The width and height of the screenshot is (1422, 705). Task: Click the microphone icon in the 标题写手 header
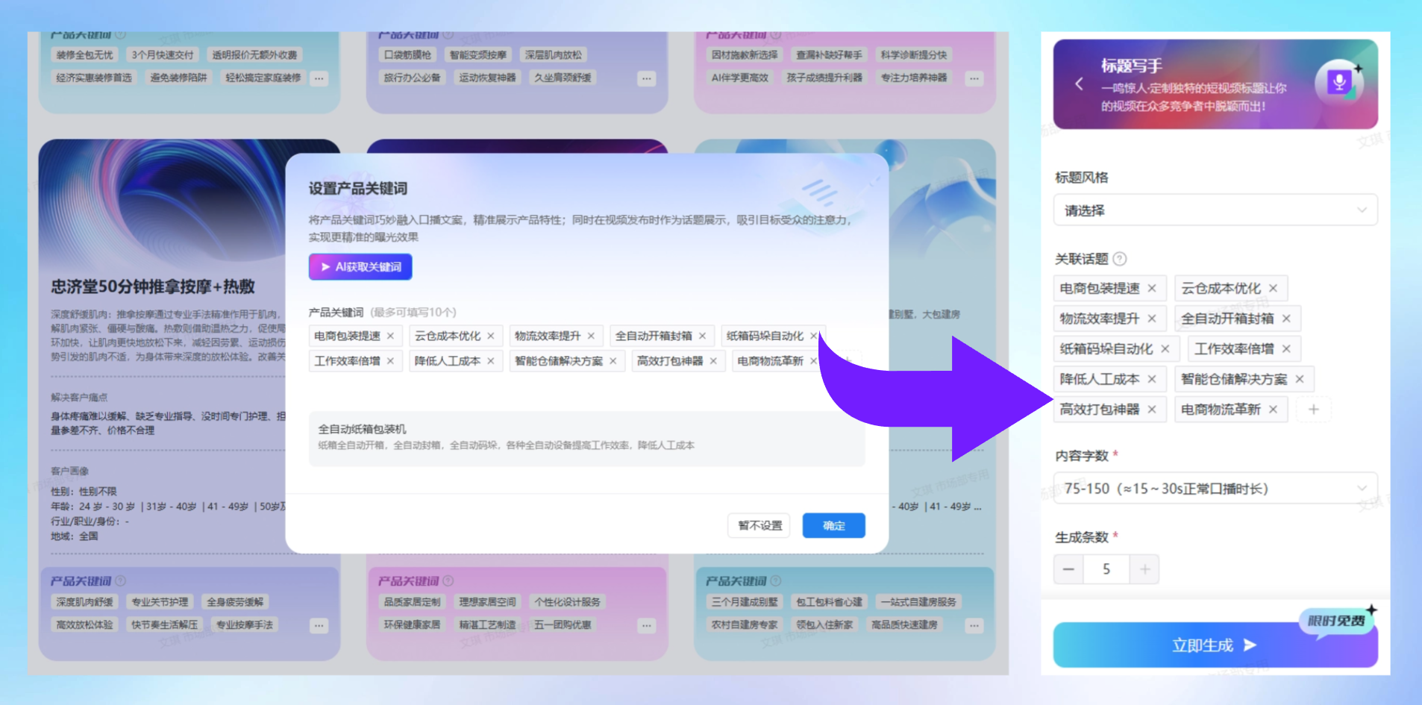tap(1340, 82)
